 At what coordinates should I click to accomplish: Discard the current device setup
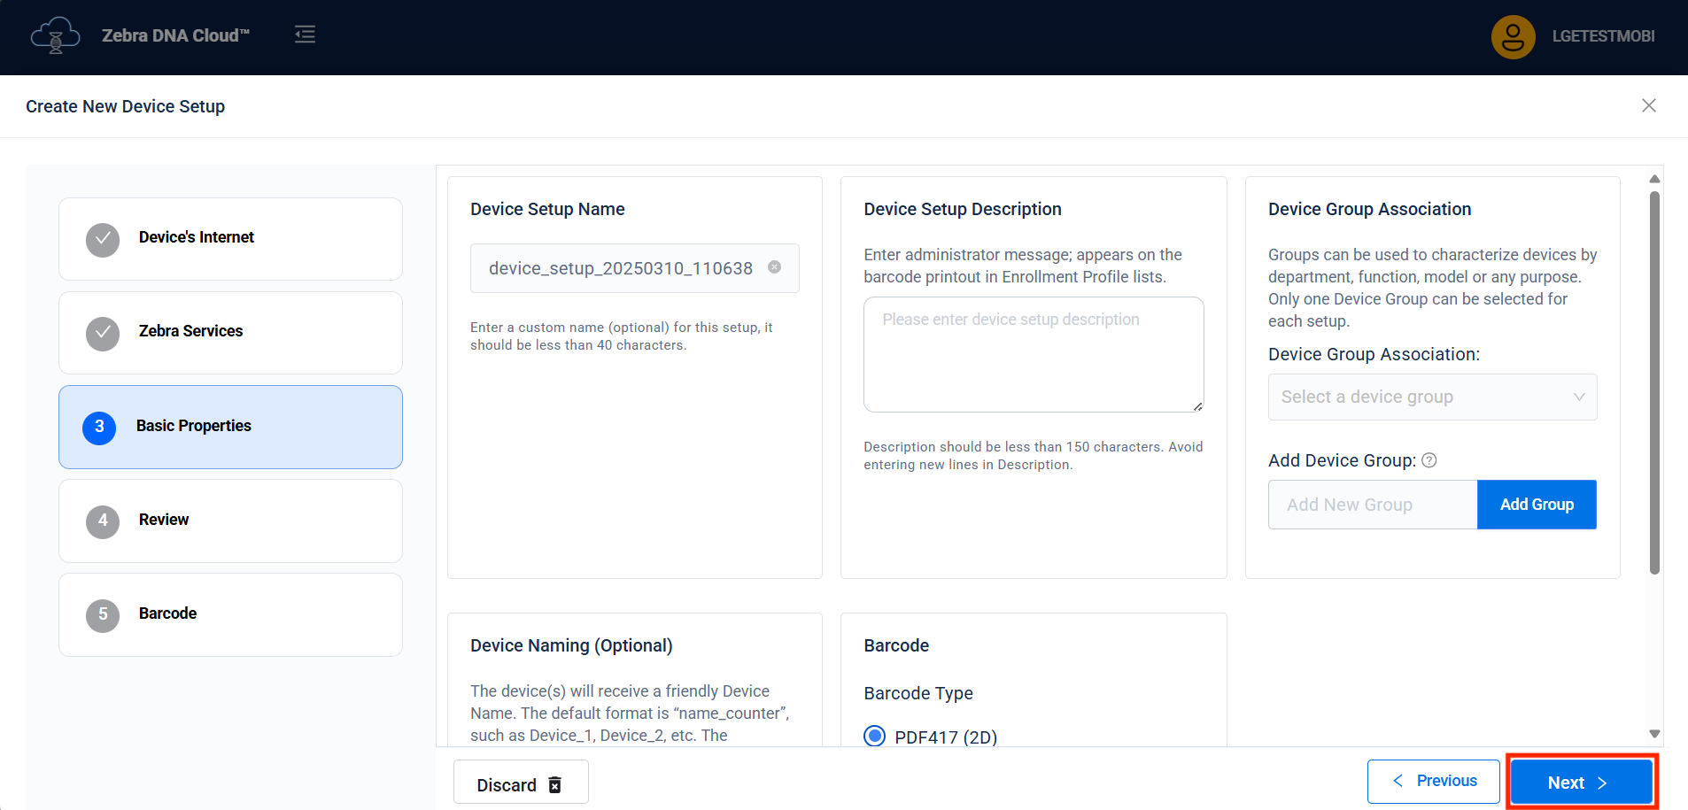point(520,784)
